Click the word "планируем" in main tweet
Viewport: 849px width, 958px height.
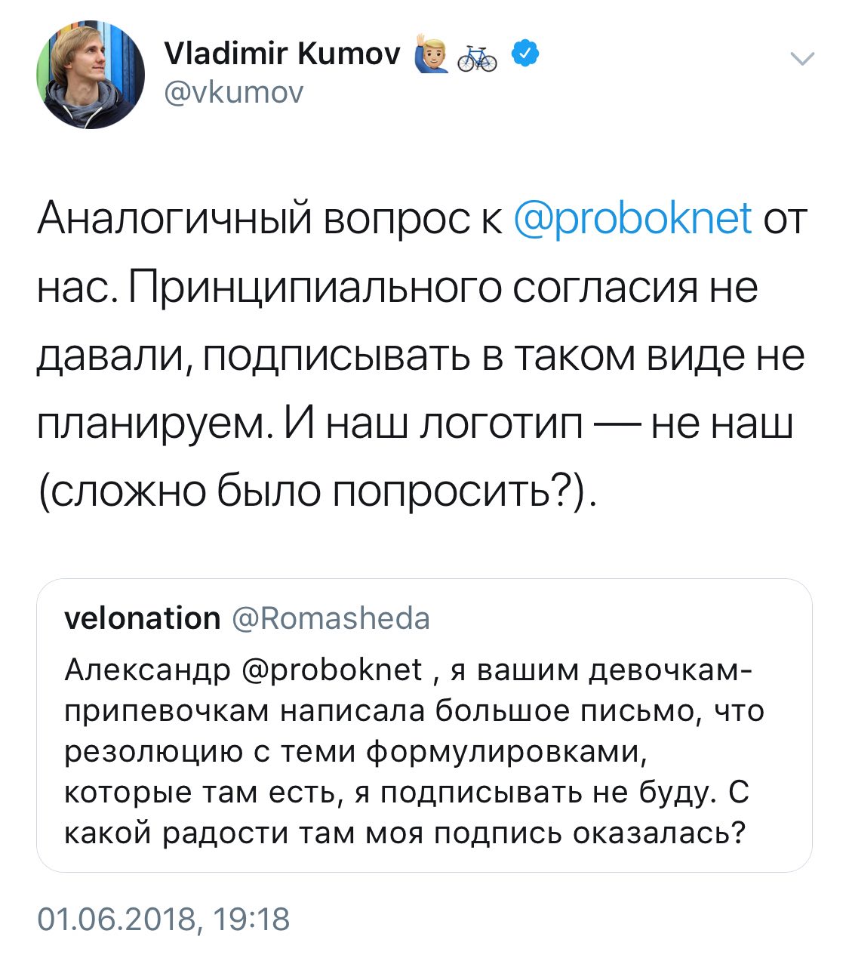pyautogui.click(x=150, y=425)
